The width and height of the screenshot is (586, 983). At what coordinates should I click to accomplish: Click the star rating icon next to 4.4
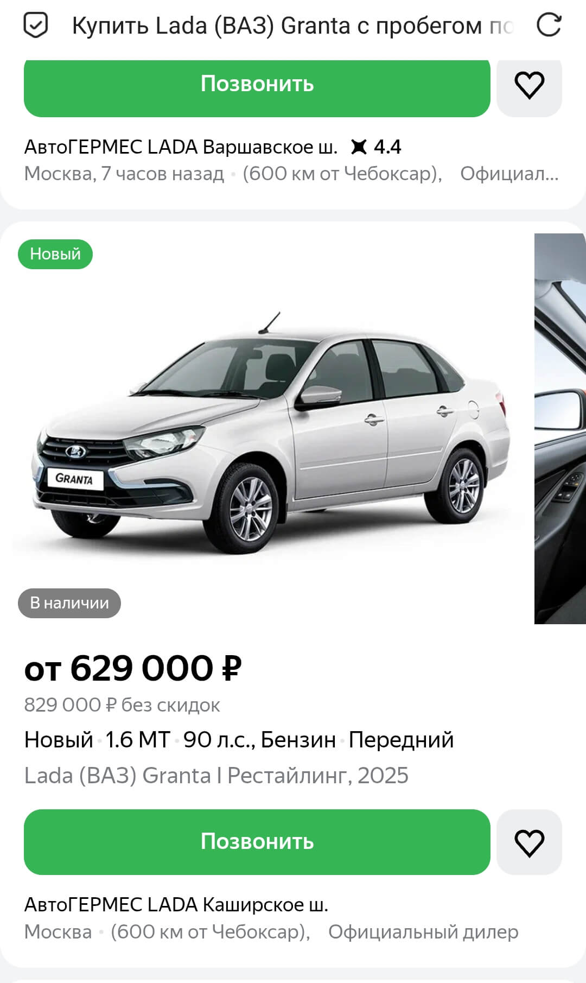[359, 147]
